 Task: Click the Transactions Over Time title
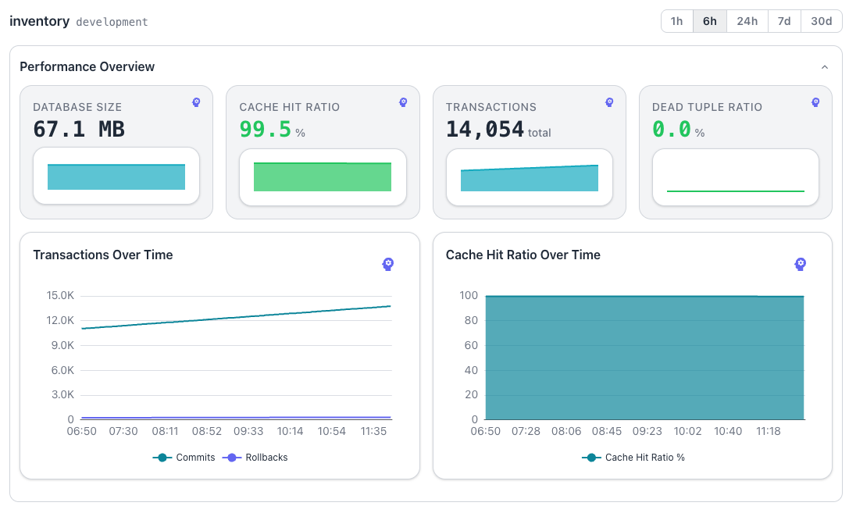click(x=103, y=255)
